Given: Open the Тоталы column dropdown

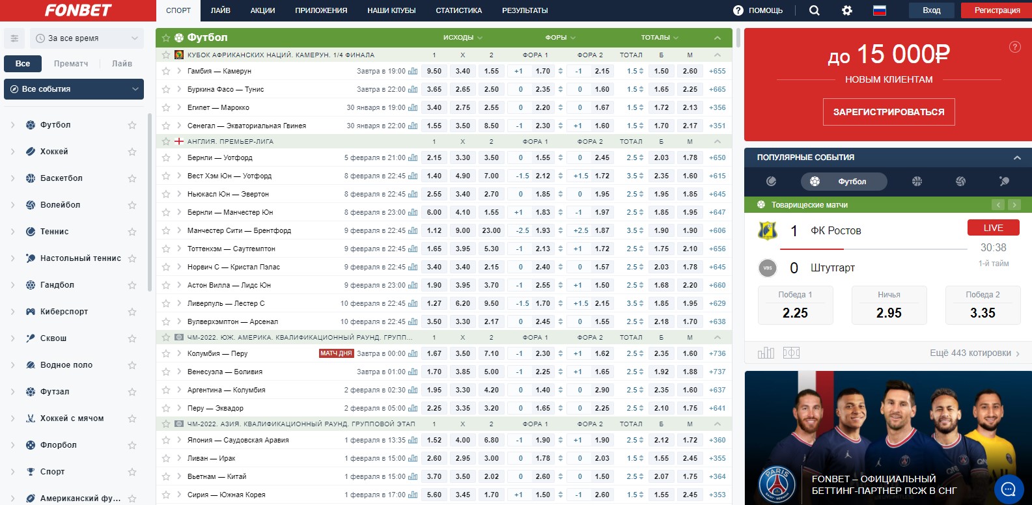Looking at the screenshot, I should pos(660,38).
